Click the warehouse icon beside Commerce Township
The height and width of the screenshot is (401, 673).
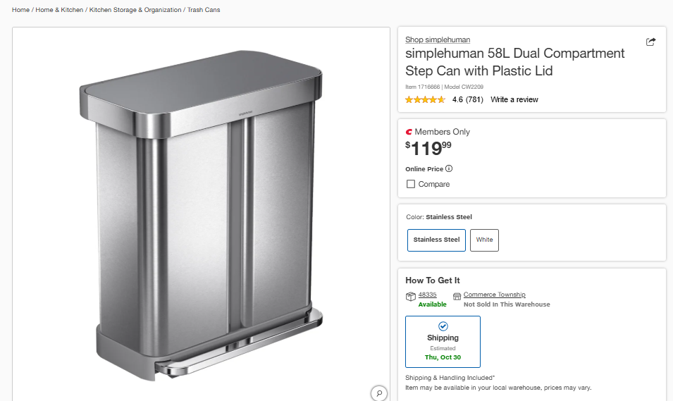click(x=457, y=297)
